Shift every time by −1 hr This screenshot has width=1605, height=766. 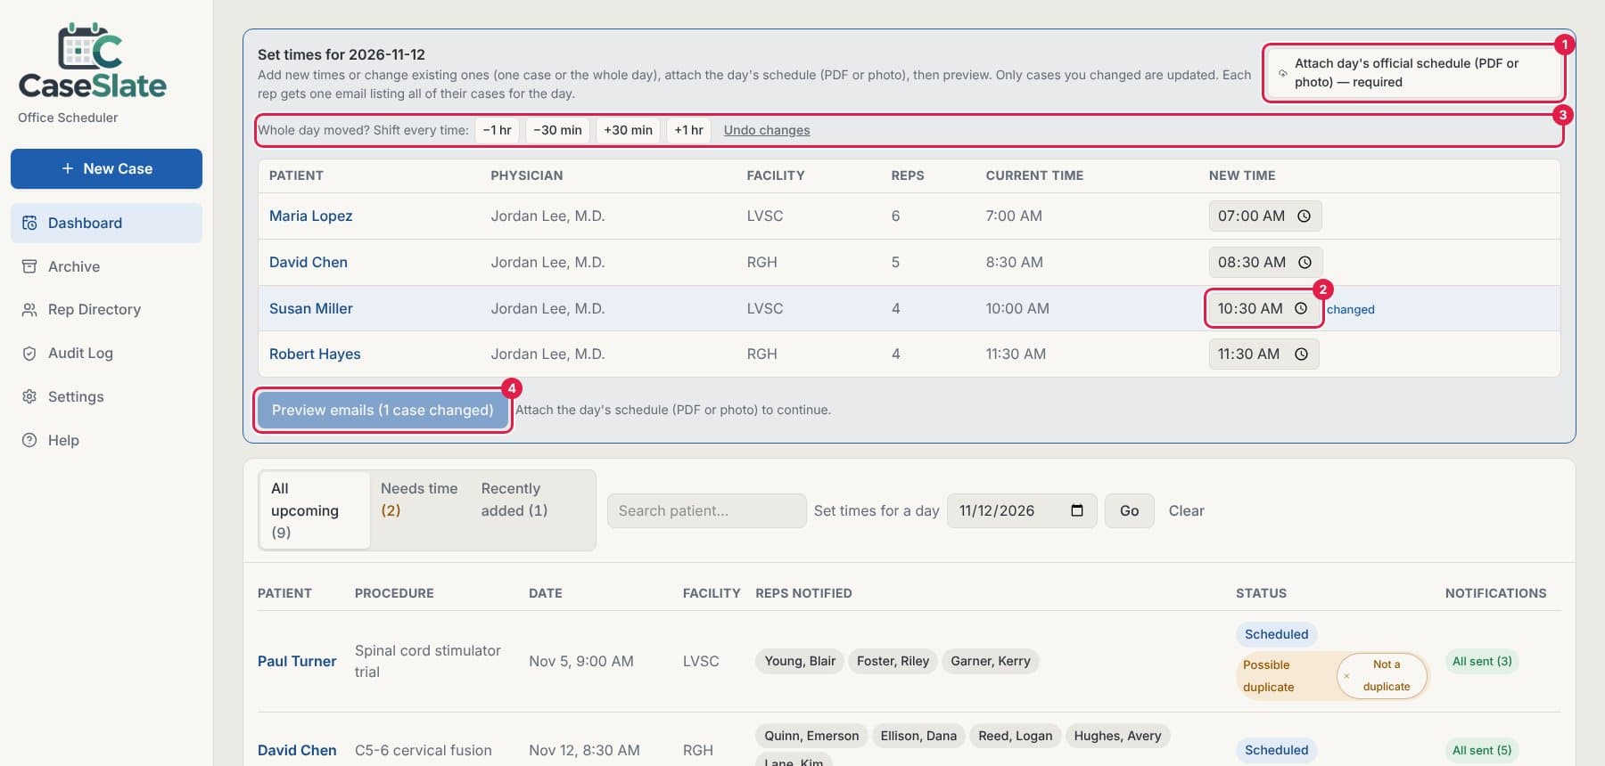tap(497, 130)
